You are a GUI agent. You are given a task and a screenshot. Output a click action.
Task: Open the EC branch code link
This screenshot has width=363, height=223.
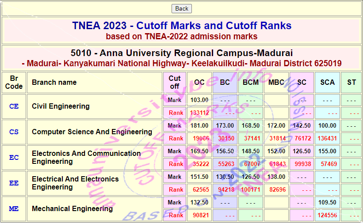click(14, 158)
